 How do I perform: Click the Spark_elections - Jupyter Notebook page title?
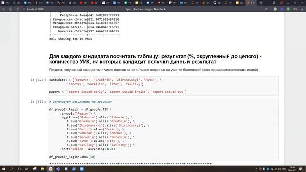point(145,9)
